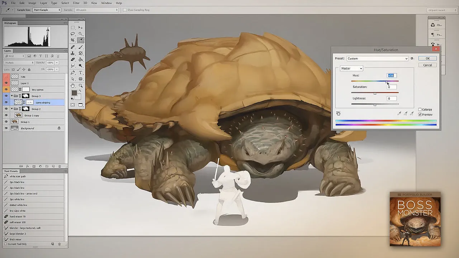The image size is (459, 258).
Task: Create a new layer group
Action: pyautogui.click(x=47, y=166)
